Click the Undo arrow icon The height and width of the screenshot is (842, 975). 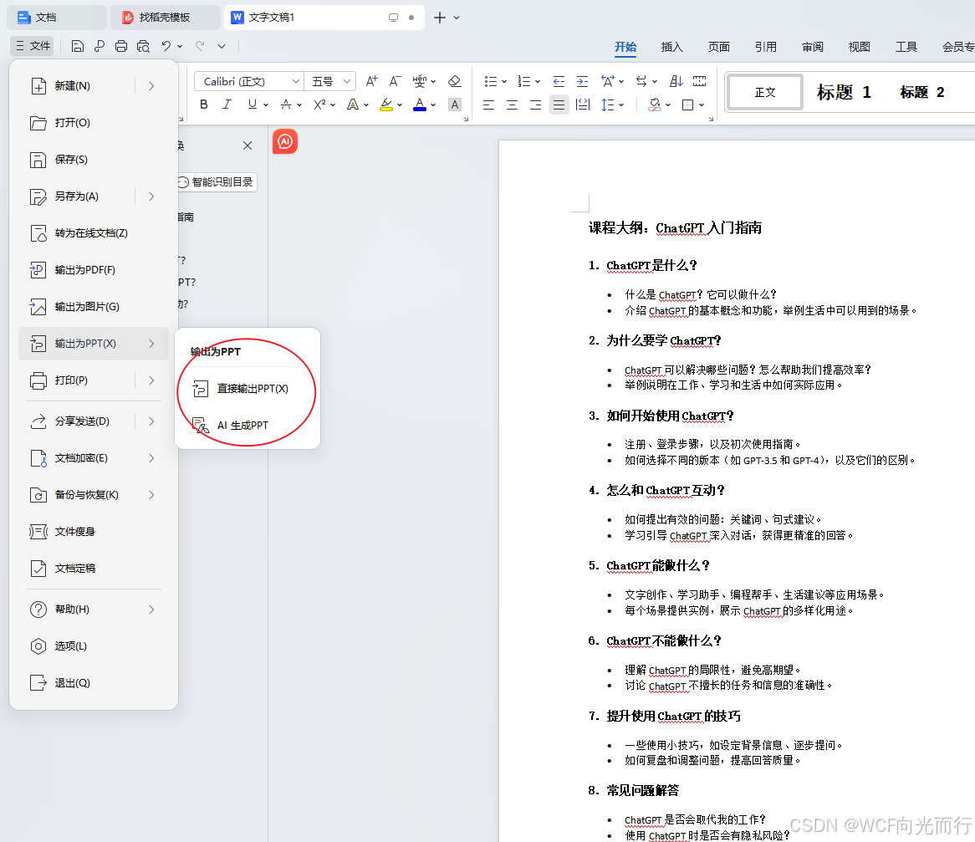(x=166, y=46)
